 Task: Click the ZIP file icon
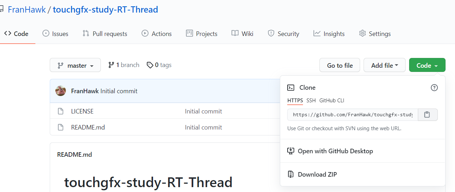(291, 175)
